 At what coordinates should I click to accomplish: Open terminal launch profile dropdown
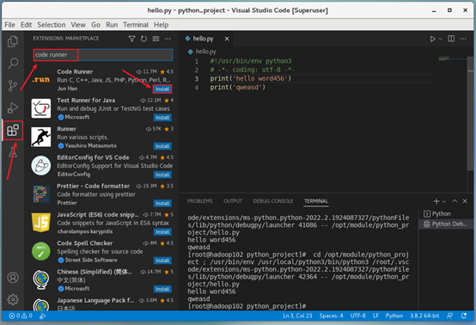pyautogui.click(x=444, y=201)
